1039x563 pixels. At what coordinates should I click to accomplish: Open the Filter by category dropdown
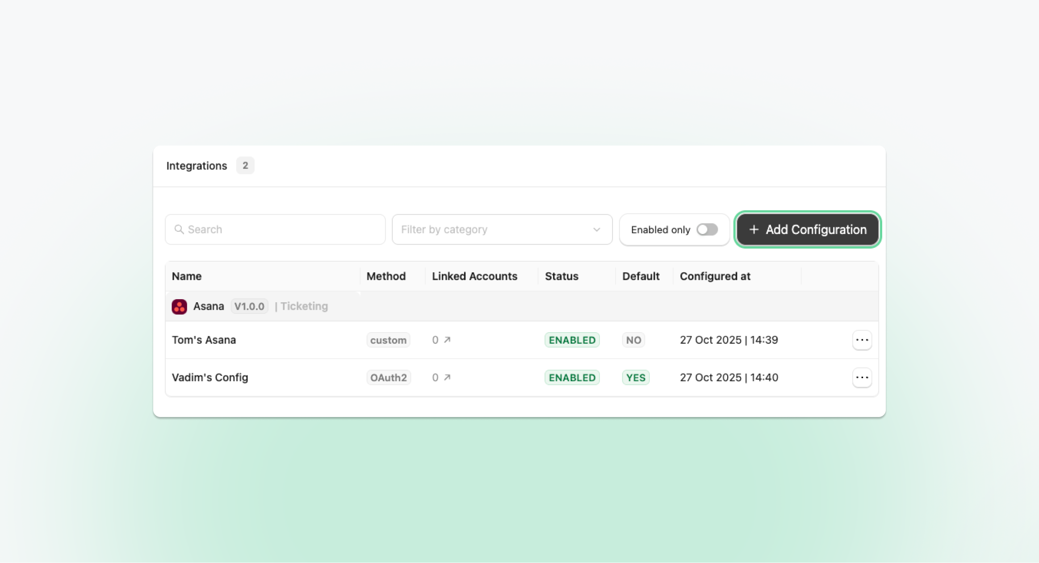(x=502, y=229)
